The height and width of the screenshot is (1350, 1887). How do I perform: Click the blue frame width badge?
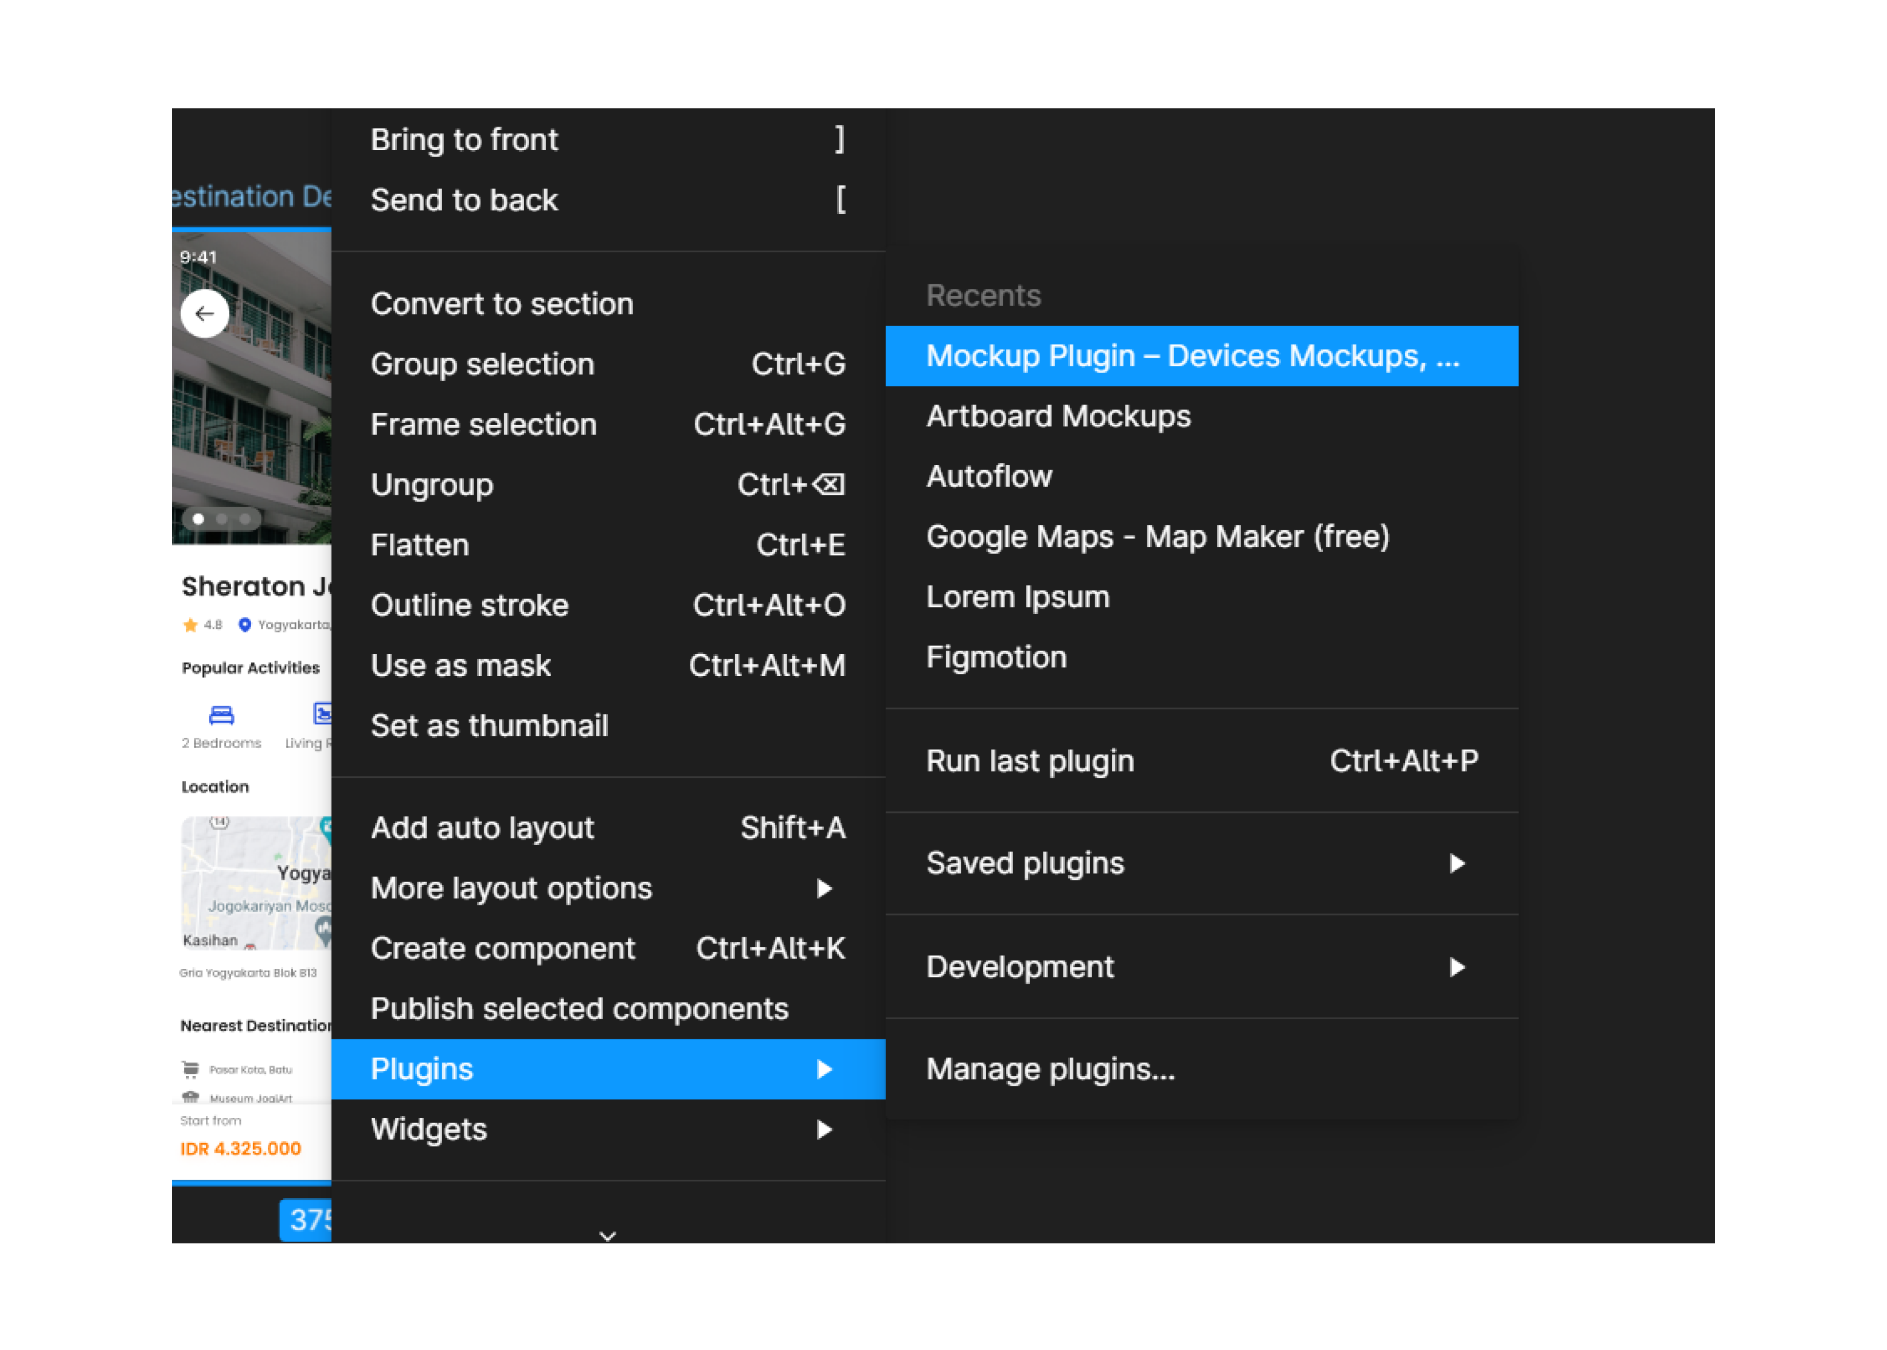pyautogui.click(x=305, y=1219)
